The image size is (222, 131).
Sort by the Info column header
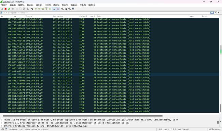click(99, 16)
